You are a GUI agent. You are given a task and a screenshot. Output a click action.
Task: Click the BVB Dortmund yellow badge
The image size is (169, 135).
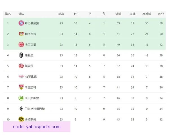click(x=21, y=119)
